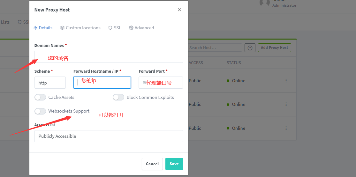
Task: Open the second host row's three-dot menu
Action: (286, 104)
